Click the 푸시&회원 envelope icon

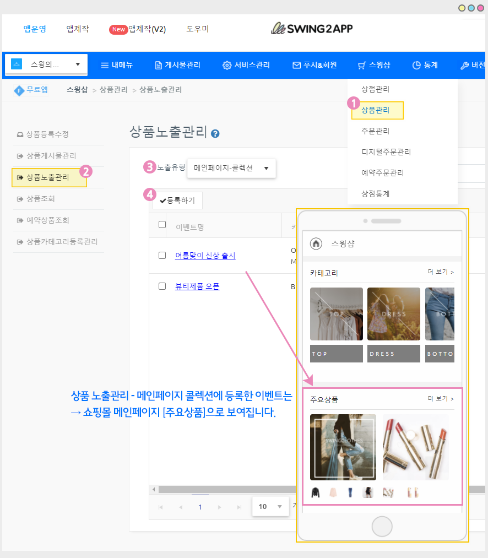[x=296, y=65]
